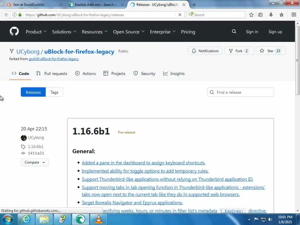Expand the Resources dropdown menu
Image resolution: width=300 pixels, height=225 pixels.
95,32
